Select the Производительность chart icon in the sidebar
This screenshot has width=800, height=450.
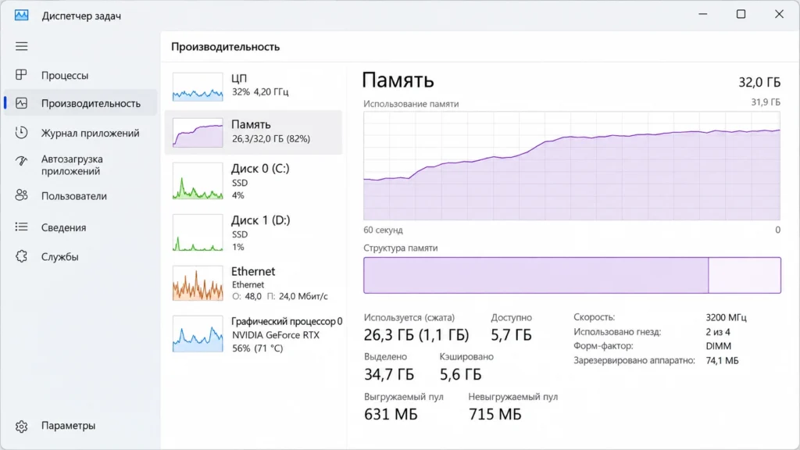pyautogui.click(x=21, y=103)
